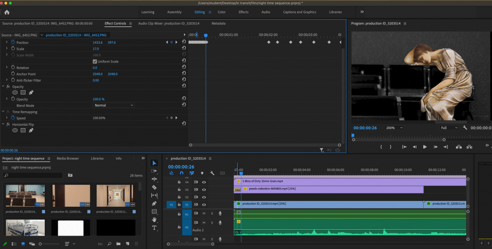Viewport: 492px width, 249px height.
Task: Toggle Snap magnet in the timeline
Action: 181,173
